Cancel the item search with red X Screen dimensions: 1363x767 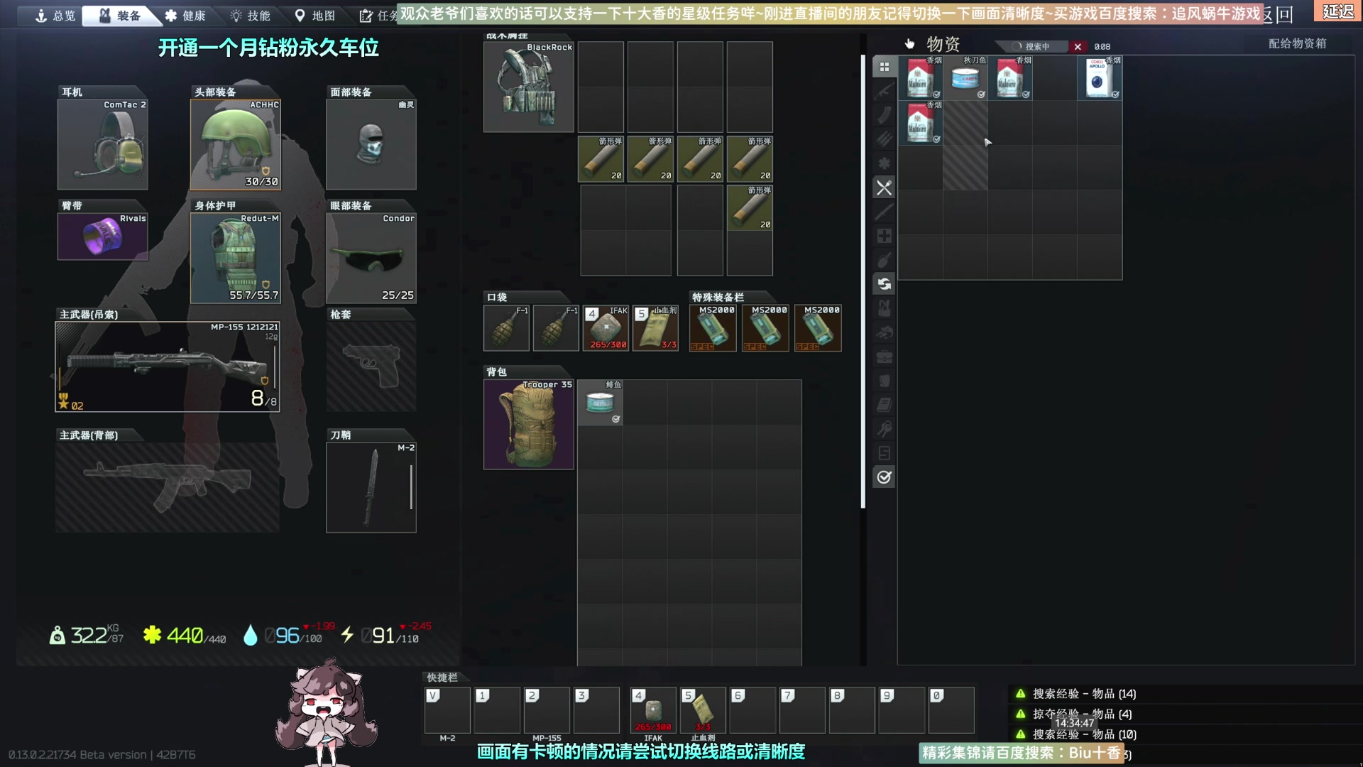(x=1078, y=47)
